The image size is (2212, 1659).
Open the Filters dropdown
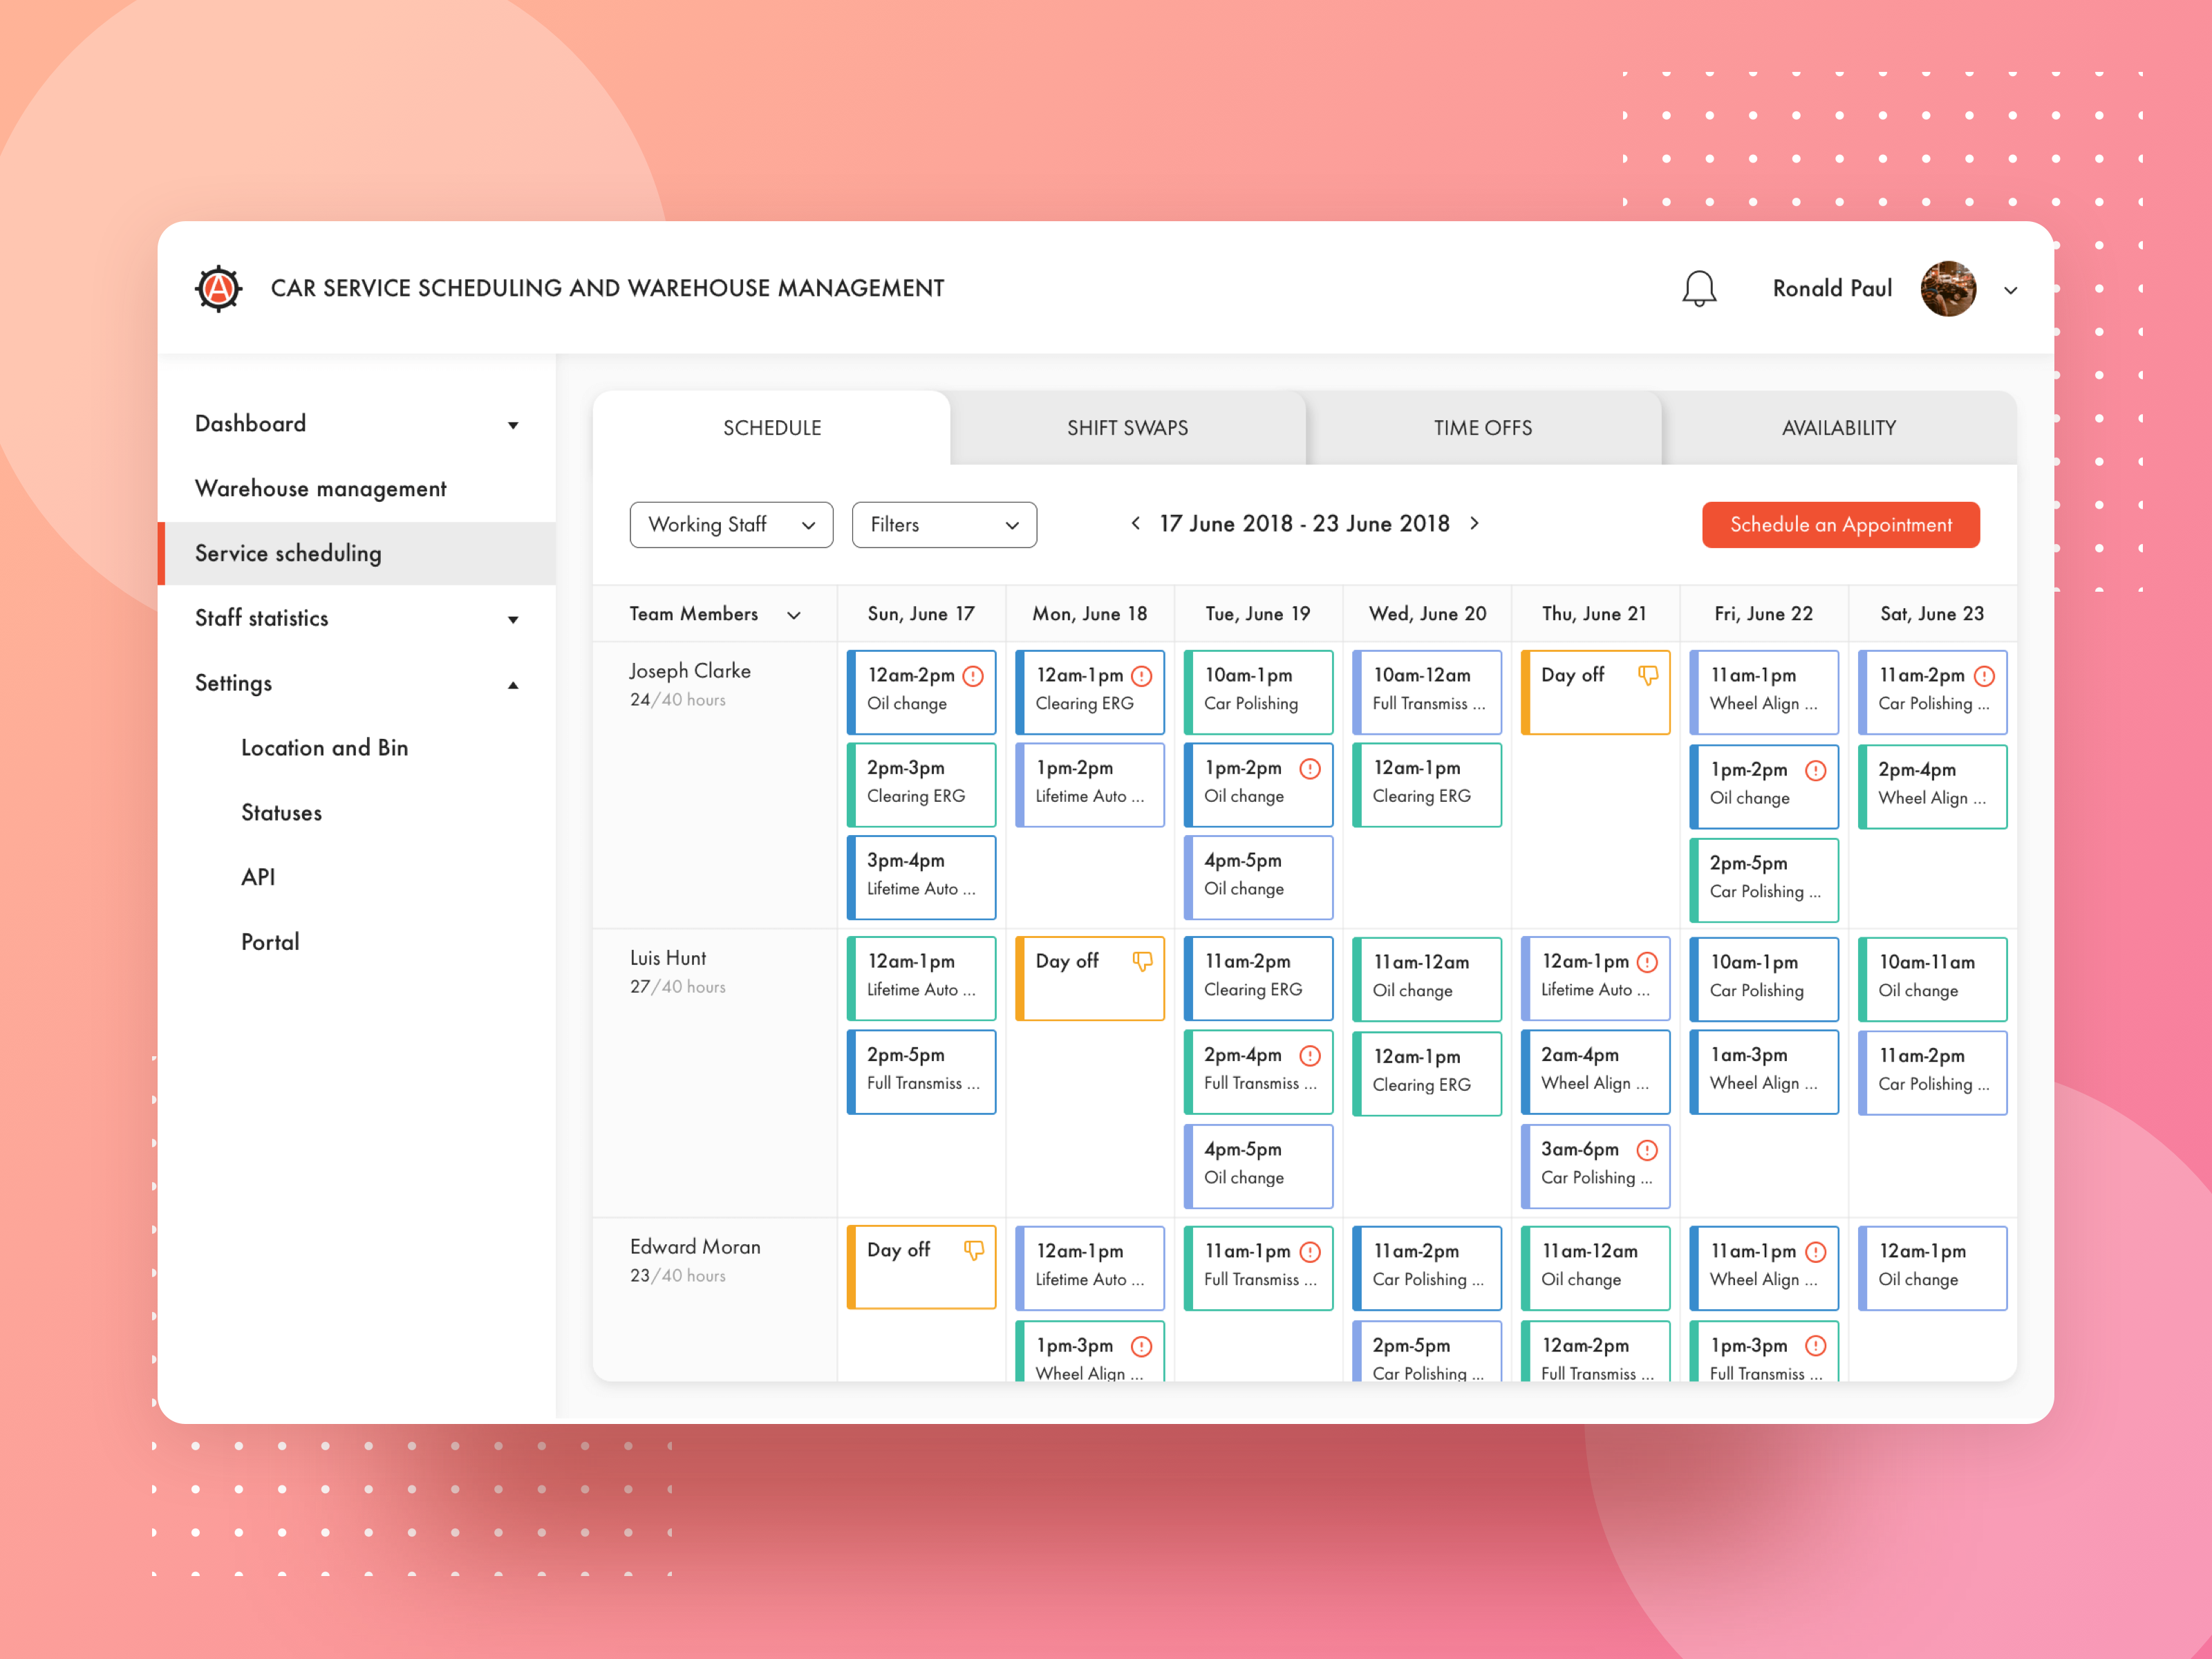pyautogui.click(x=943, y=525)
